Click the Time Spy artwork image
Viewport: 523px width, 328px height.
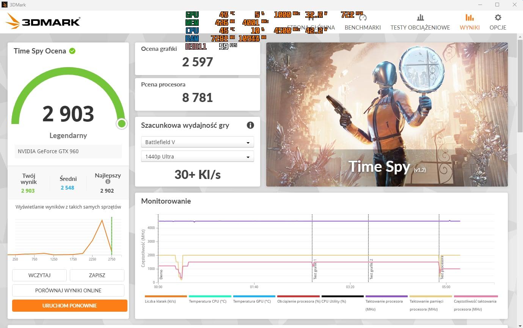tap(387, 115)
